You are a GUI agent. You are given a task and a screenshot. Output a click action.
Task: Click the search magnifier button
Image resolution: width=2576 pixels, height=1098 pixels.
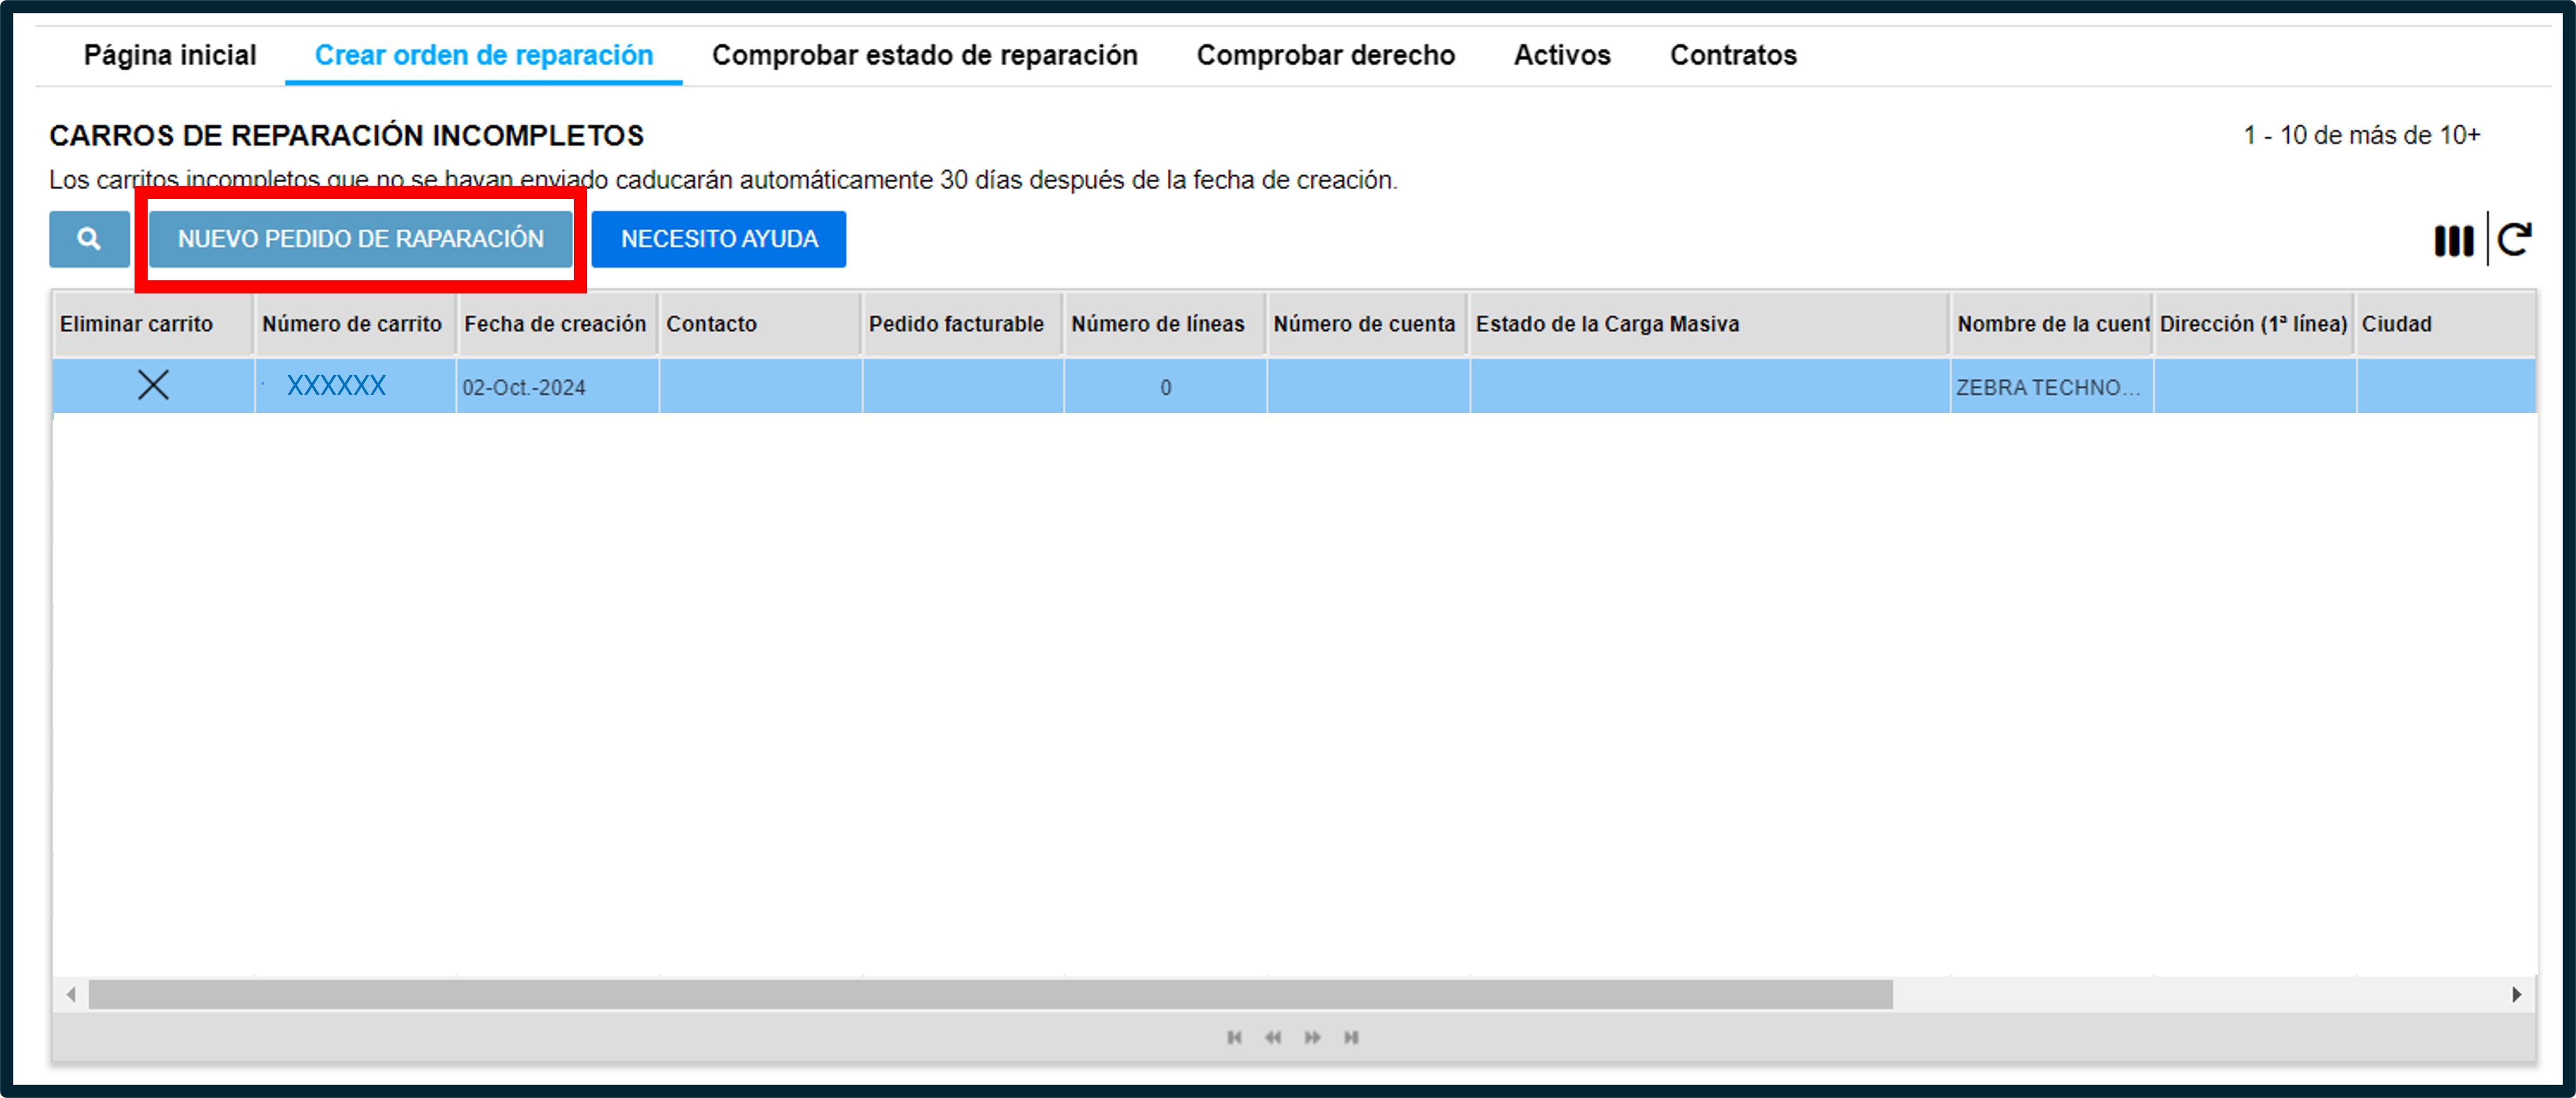(x=89, y=239)
